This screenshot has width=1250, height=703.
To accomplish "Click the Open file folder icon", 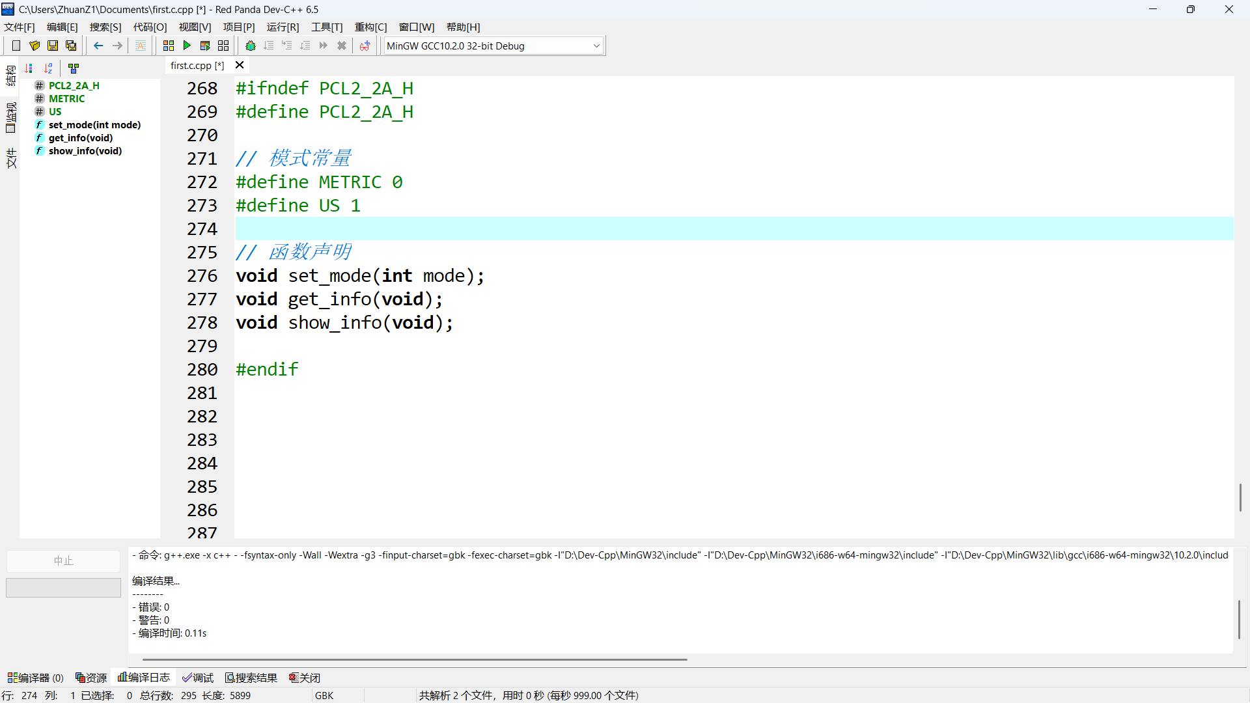I will click(x=35, y=46).
